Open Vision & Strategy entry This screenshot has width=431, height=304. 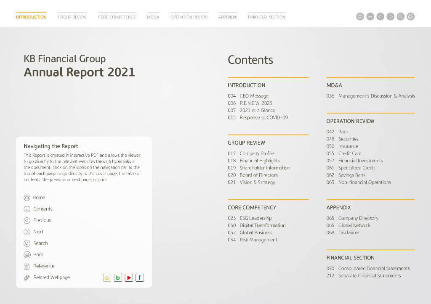pos(252,182)
